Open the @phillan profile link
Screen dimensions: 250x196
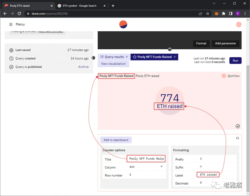click(x=234, y=76)
